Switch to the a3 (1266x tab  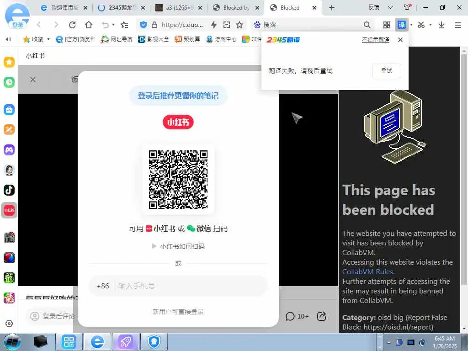click(x=179, y=8)
